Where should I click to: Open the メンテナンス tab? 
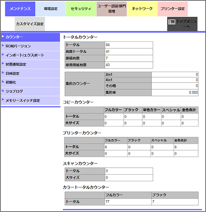(x=20, y=9)
